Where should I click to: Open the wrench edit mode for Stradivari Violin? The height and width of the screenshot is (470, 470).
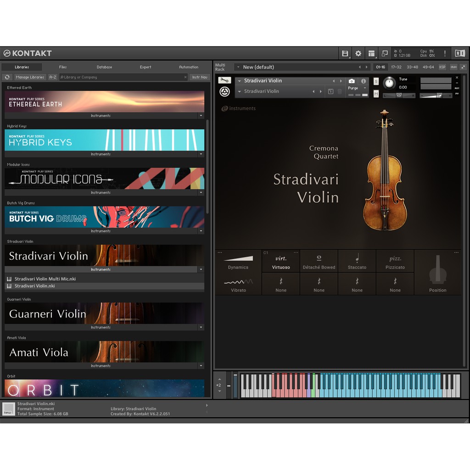[224, 80]
